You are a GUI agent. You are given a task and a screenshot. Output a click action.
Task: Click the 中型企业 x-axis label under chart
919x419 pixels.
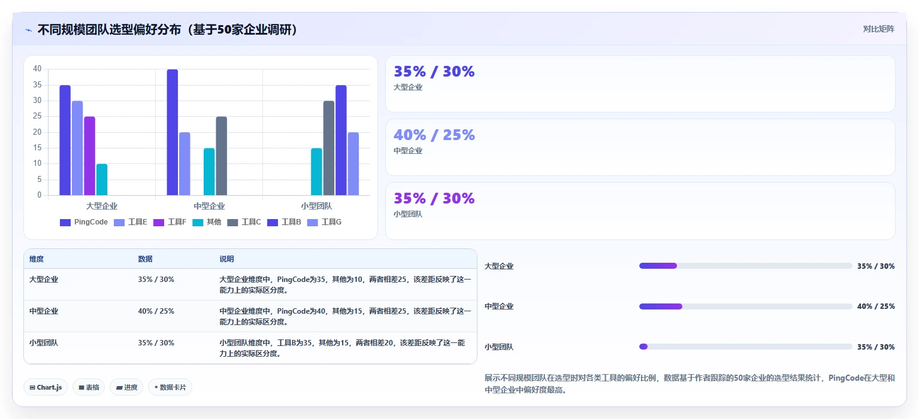[209, 206]
